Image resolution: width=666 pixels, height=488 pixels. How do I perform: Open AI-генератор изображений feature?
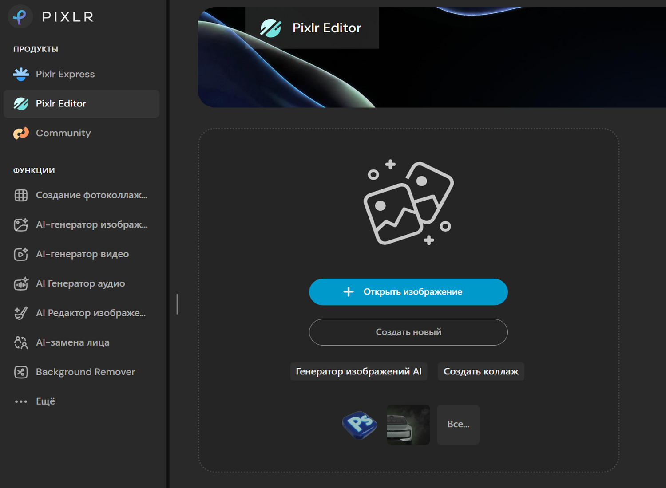(81, 224)
